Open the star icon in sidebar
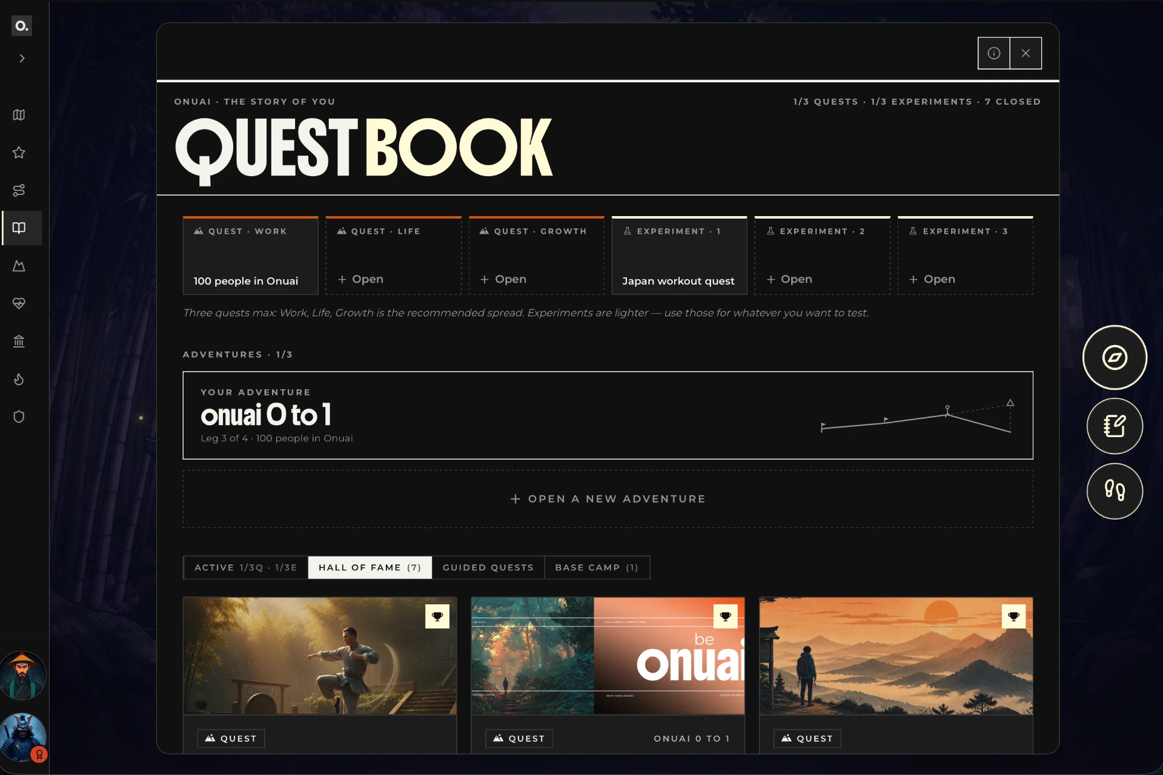1163x775 pixels. 19,153
